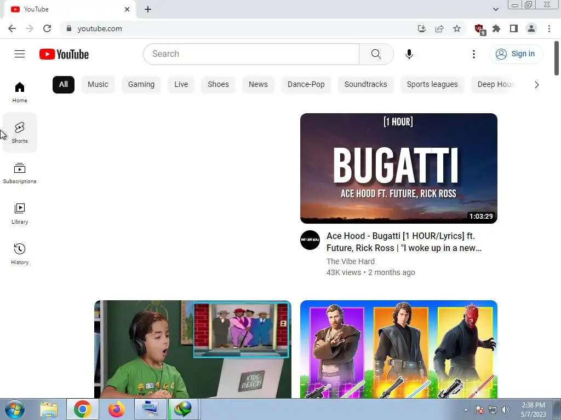The image size is (561, 420).
Task: Select the Sports leagues filter chip
Action: click(432, 85)
